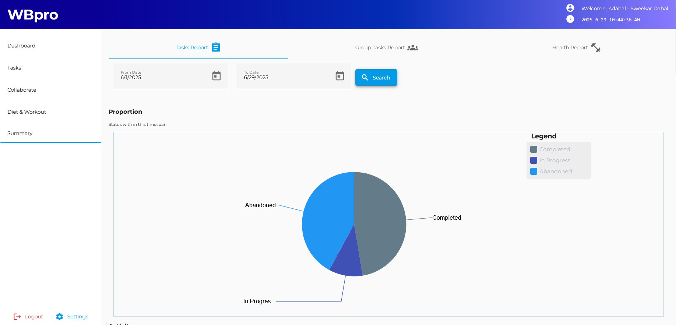Log out using the Logout link

[29, 317]
